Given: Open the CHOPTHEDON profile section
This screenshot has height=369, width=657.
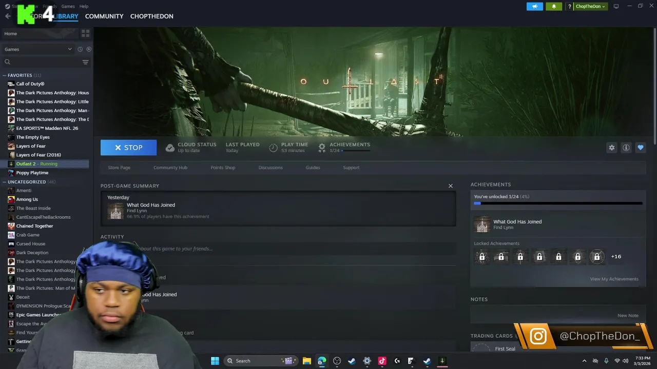Looking at the screenshot, I should click(151, 16).
